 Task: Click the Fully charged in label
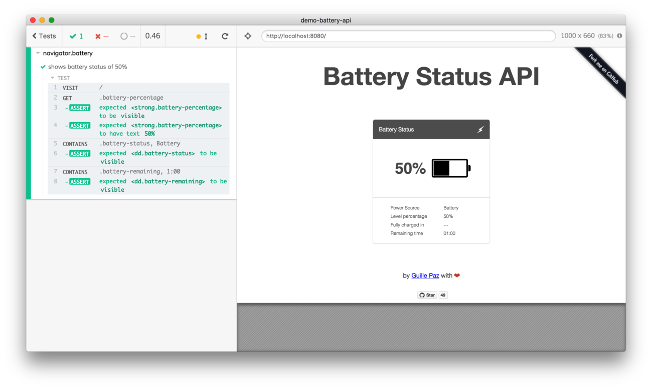click(x=407, y=225)
